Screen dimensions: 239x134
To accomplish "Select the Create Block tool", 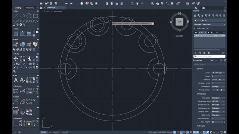I will point(16,44).
